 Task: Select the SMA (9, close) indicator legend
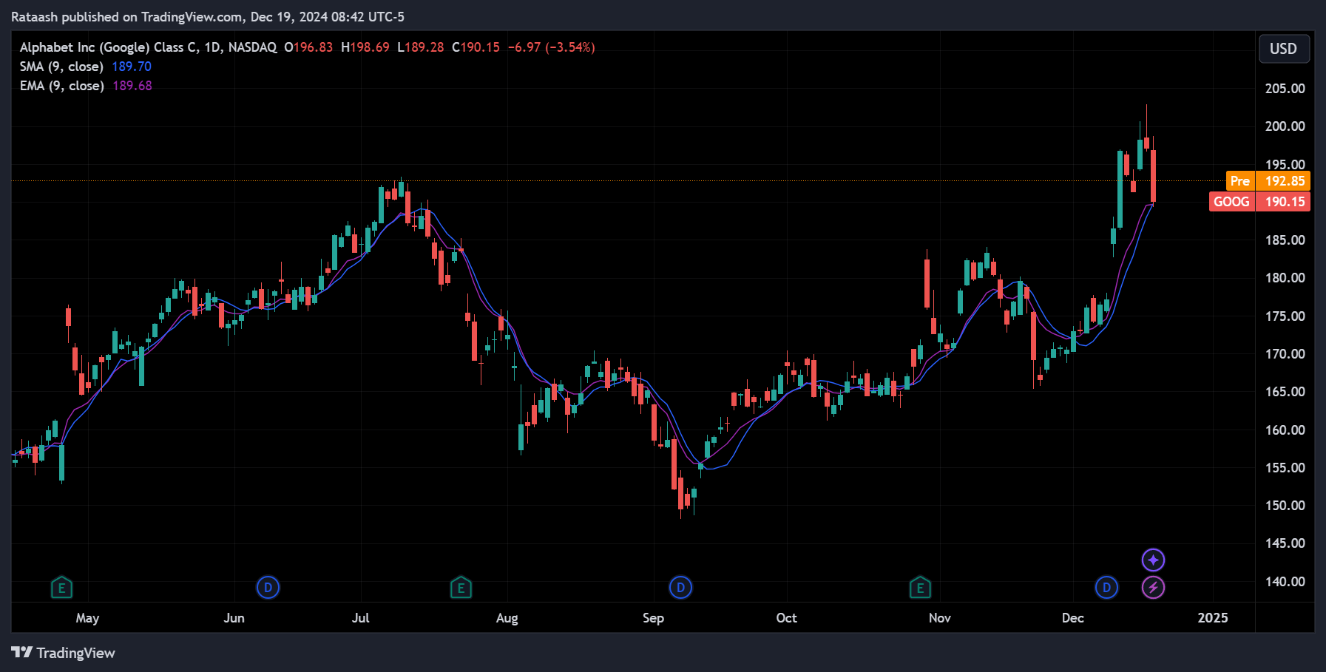point(61,67)
